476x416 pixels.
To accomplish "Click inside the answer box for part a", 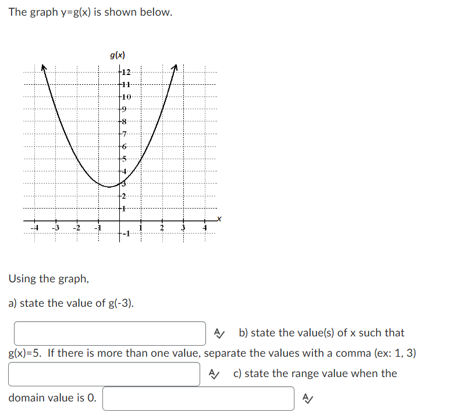I will coord(111,333).
